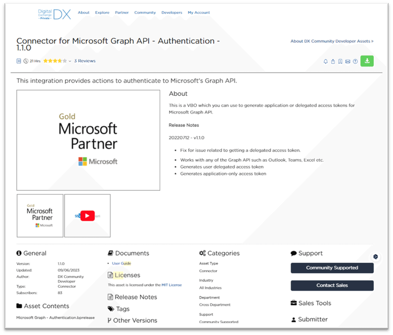Expand the Tags section heading
Viewport: 393px width, 335px height.
point(123,309)
